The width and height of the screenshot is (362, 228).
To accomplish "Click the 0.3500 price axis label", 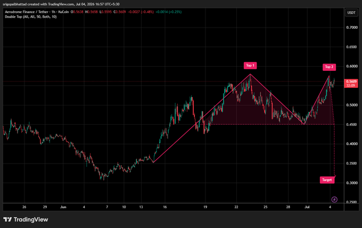I will point(352,164).
